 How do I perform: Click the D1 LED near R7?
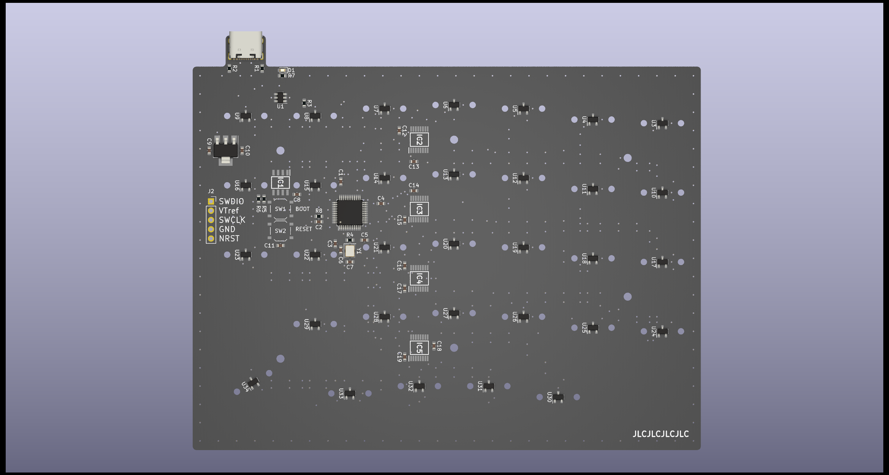click(283, 70)
